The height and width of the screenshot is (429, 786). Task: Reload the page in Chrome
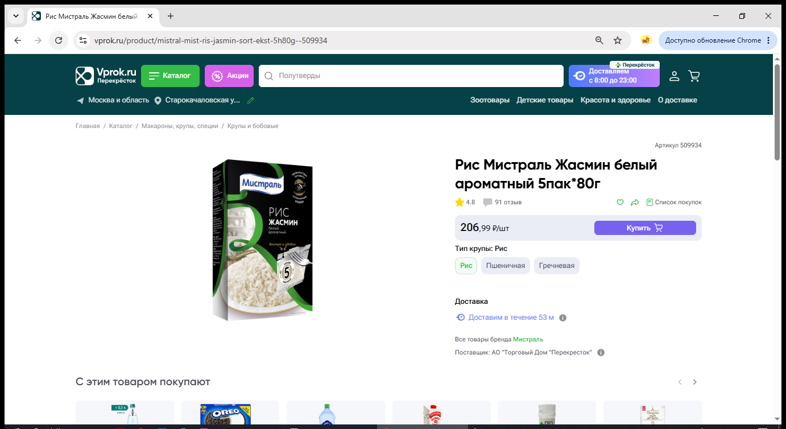(58, 40)
